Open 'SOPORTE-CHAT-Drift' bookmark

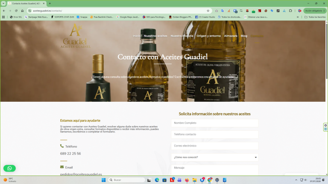(x=62, y=17)
